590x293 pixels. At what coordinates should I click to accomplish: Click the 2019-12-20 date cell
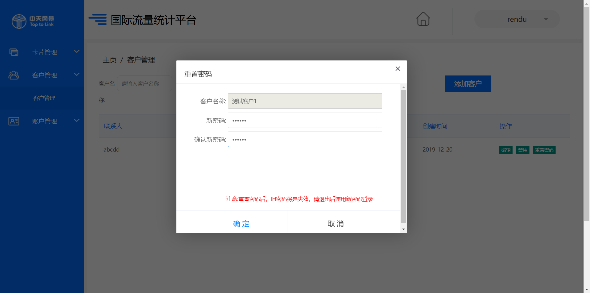point(438,149)
